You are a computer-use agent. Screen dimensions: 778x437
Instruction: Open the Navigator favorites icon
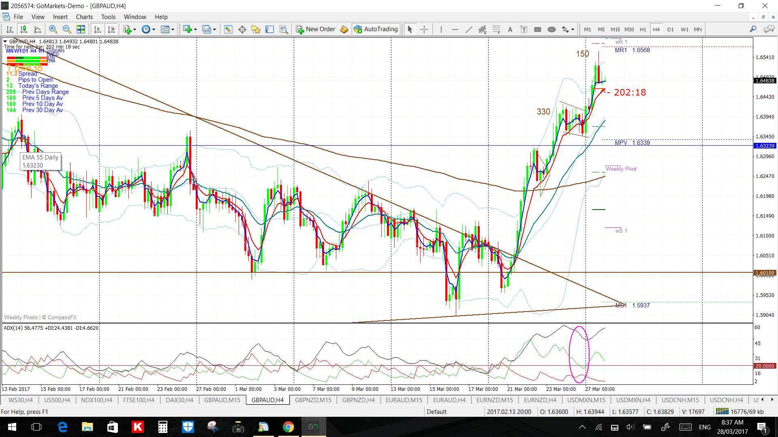[256, 29]
